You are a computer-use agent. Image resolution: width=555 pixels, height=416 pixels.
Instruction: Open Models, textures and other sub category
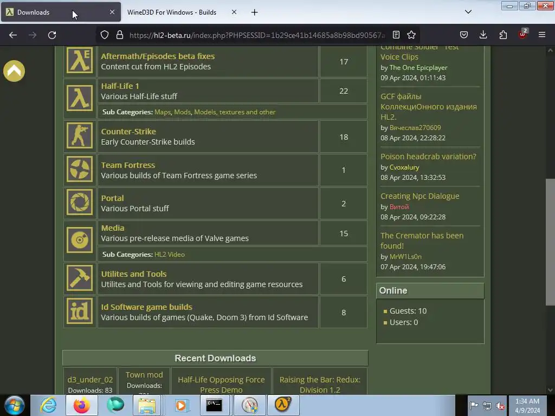click(235, 112)
